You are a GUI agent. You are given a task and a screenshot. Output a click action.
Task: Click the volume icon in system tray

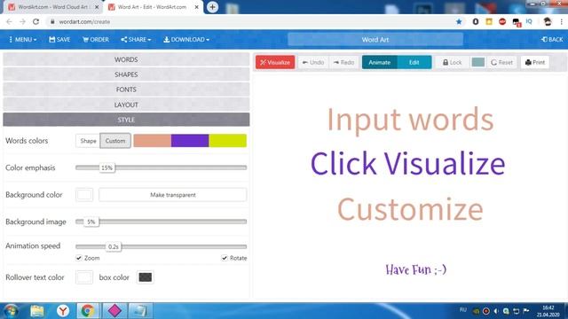[x=496, y=311]
